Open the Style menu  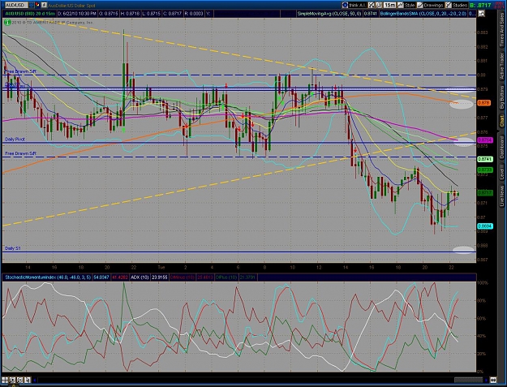point(410,5)
